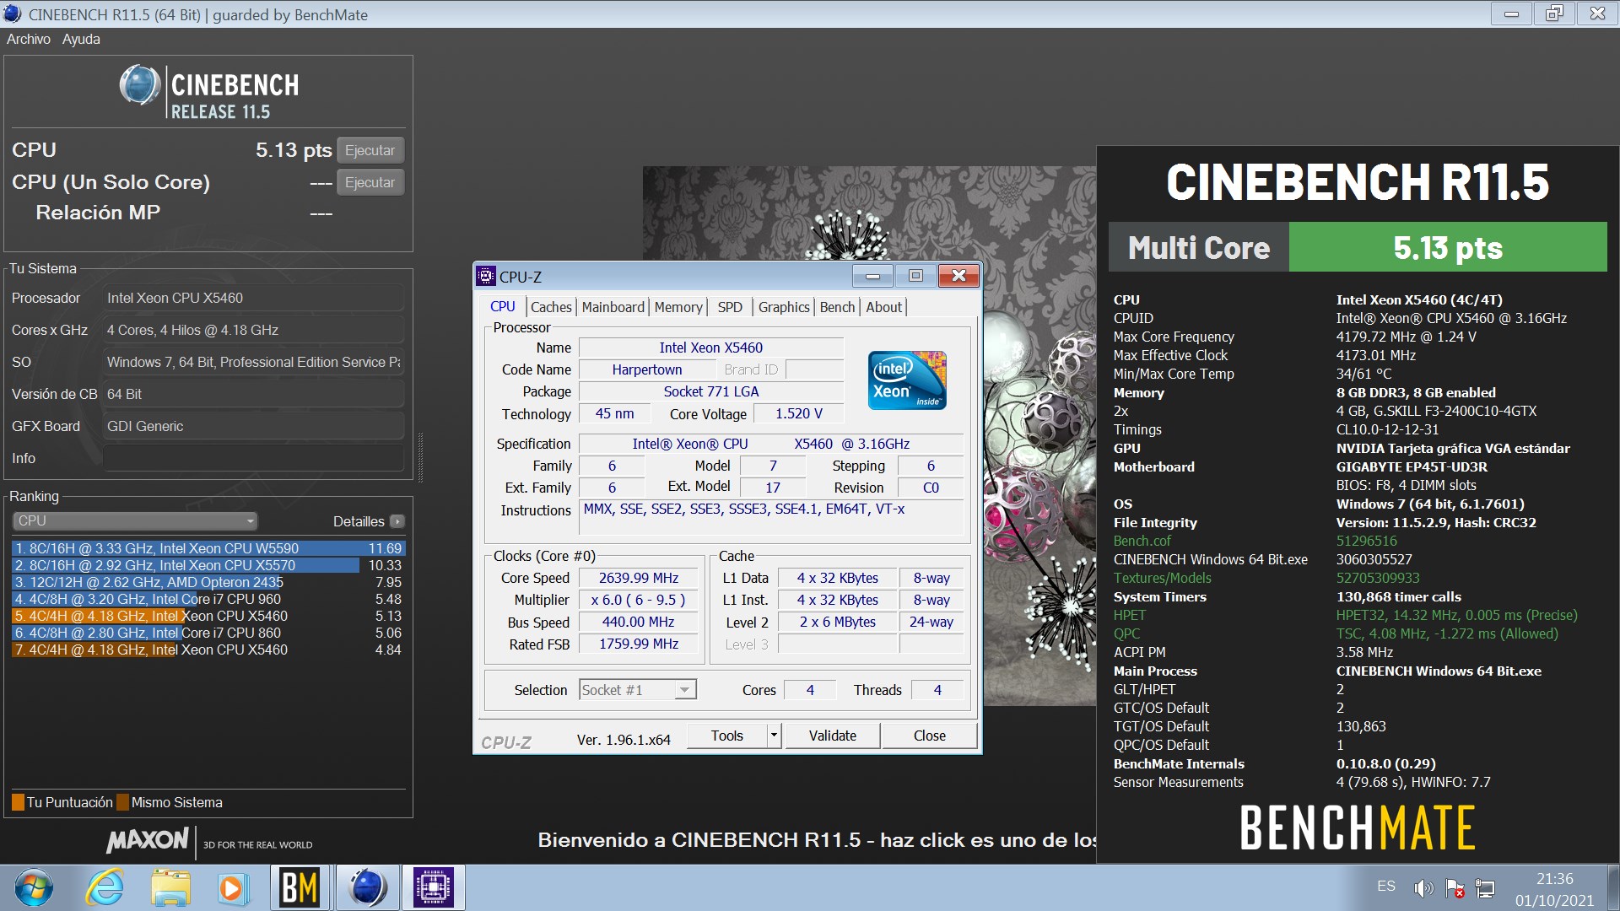Select the X5460 5.13 score ranking row

coord(208,616)
